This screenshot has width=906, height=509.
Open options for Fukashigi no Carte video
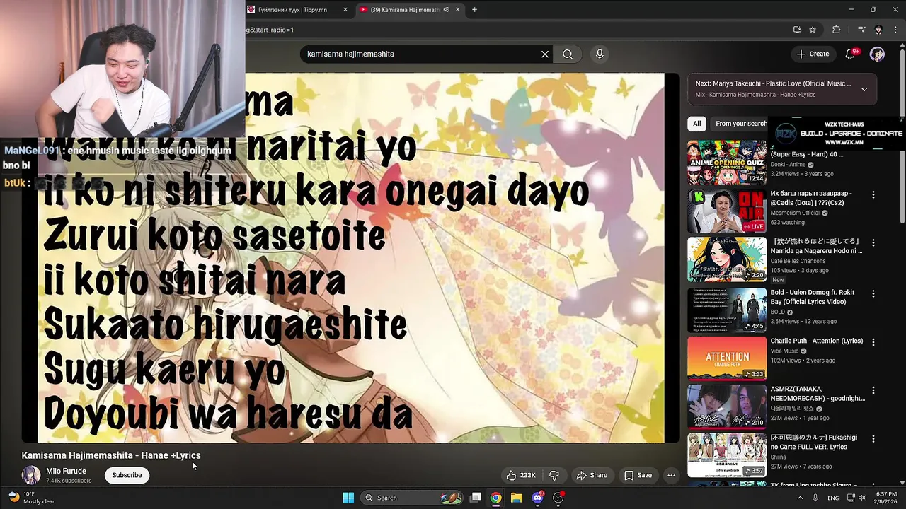point(873,438)
